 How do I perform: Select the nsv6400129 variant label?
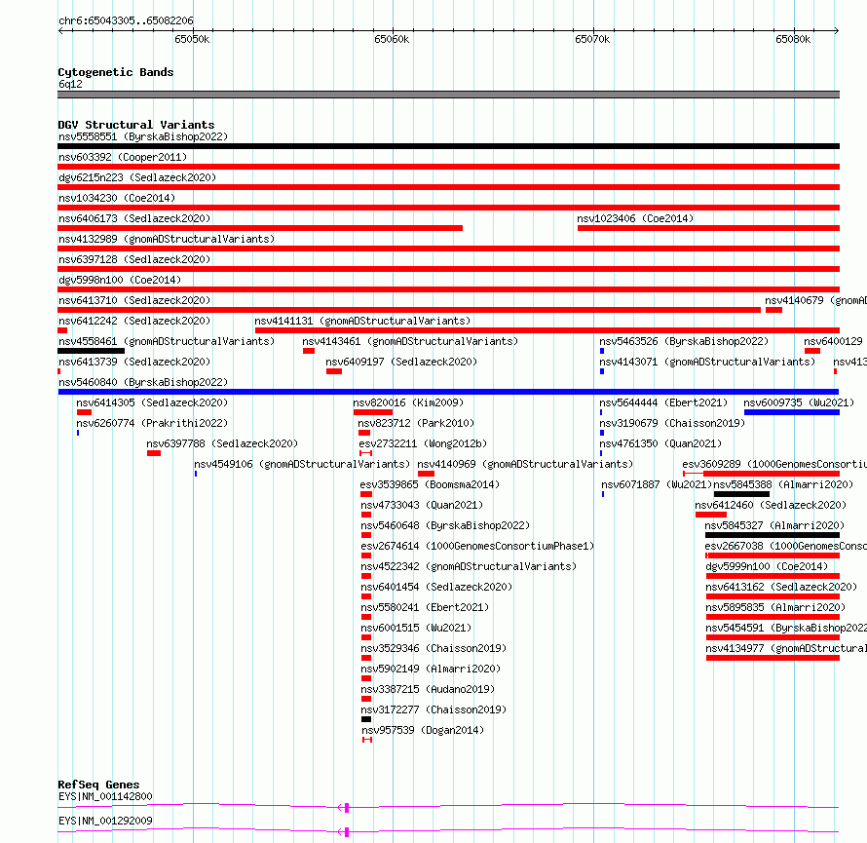833,341
